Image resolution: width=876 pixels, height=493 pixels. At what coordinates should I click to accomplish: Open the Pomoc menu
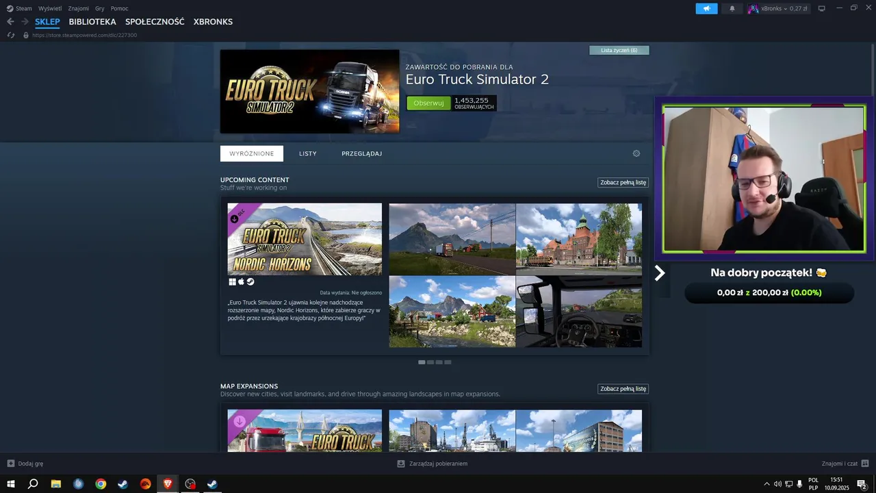pyautogui.click(x=119, y=8)
